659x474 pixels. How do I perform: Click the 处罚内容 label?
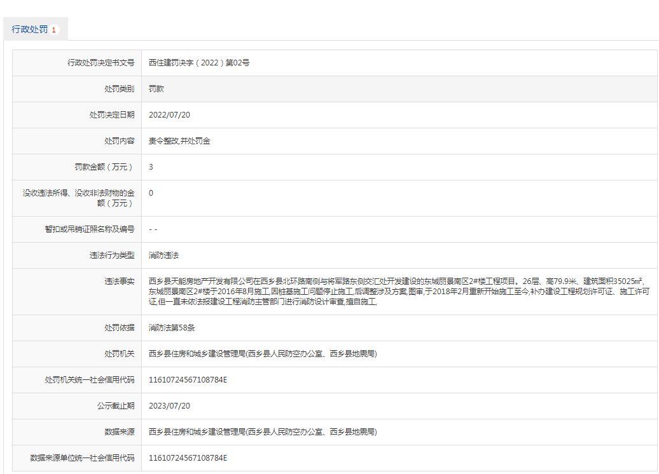tap(120, 140)
